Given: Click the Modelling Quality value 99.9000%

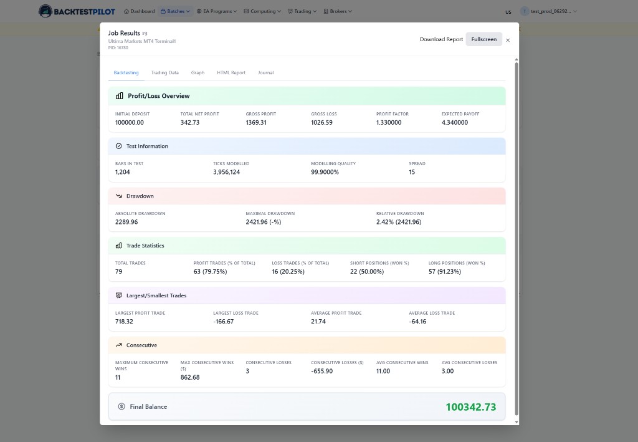Looking at the screenshot, I should 325,172.
